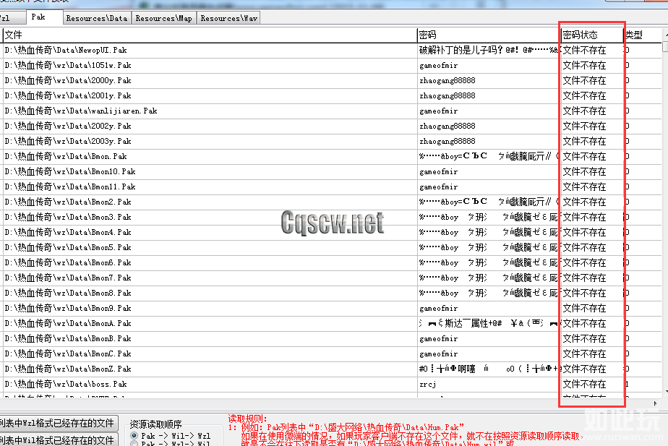Screen dimensions: 668x446
Task: Click the boss.Pak file entry
Action: [66, 385]
